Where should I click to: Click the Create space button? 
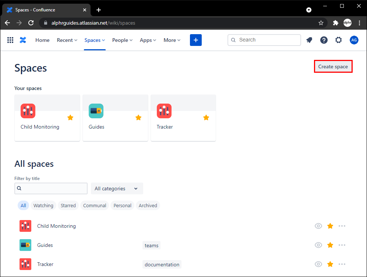(333, 66)
